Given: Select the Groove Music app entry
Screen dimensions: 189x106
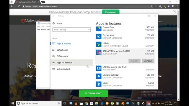Looking at the screenshot, I should pyautogui.click(x=125, y=37).
